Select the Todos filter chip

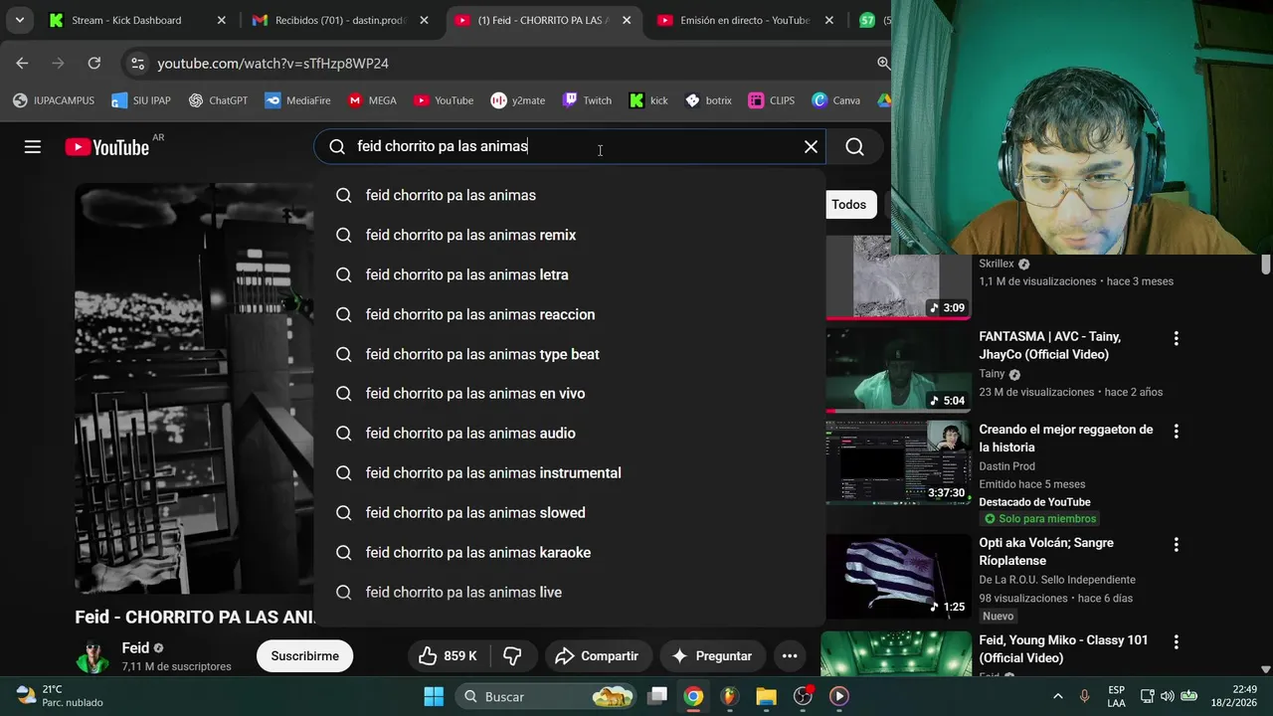(848, 204)
